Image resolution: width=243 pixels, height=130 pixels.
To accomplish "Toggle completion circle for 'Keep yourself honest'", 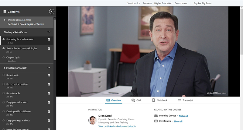I will tap(4, 102).
